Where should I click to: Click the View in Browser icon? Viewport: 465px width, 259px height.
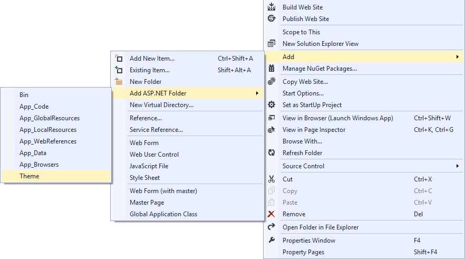click(272, 118)
